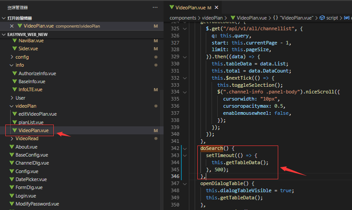Open Sider.vue file
This screenshot has width=352, height=210.
click(28, 48)
